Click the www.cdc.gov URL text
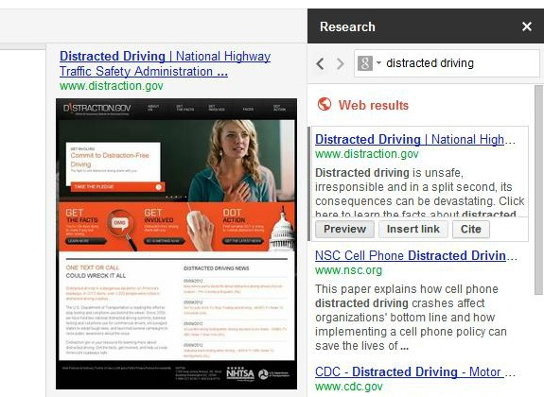 (x=349, y=386)
